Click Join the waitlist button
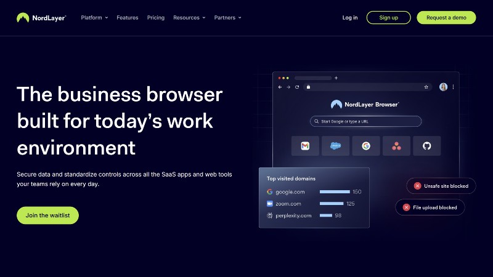The height and width of the screenshot is (277, 493). (x=47, y=215)
